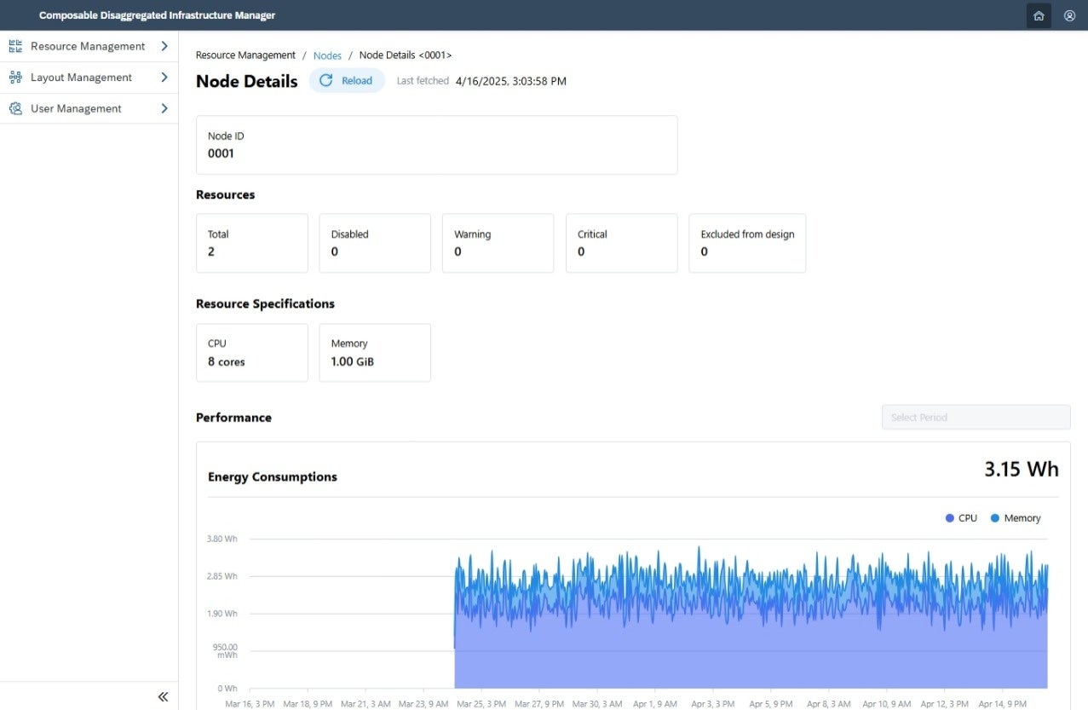Click the Resource Management sidebar icon
The height and width of the screenshot is (710, 1088).
15,46
